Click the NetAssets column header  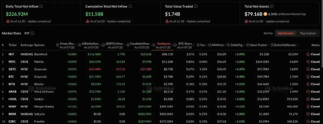(164, 44)
